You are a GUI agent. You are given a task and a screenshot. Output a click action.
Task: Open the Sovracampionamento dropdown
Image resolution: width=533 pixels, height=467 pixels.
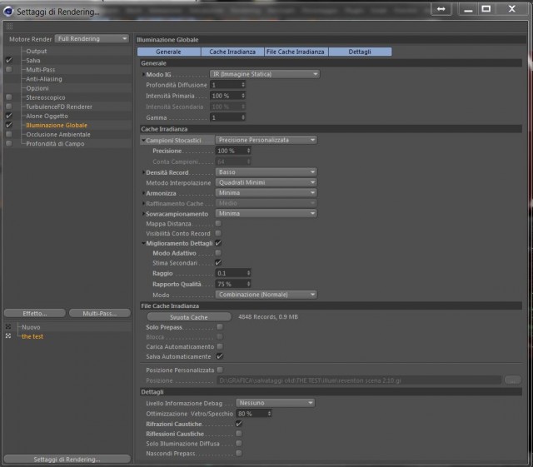(266, 213)
